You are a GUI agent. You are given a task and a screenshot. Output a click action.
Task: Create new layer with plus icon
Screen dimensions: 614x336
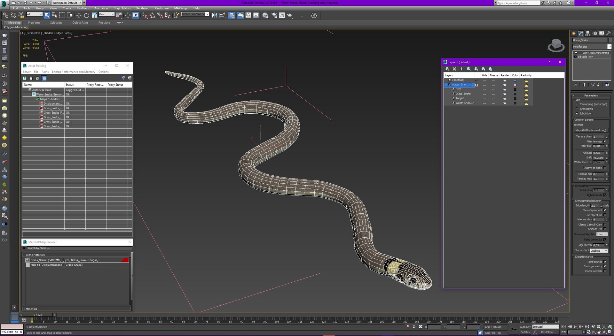[461, 69]
